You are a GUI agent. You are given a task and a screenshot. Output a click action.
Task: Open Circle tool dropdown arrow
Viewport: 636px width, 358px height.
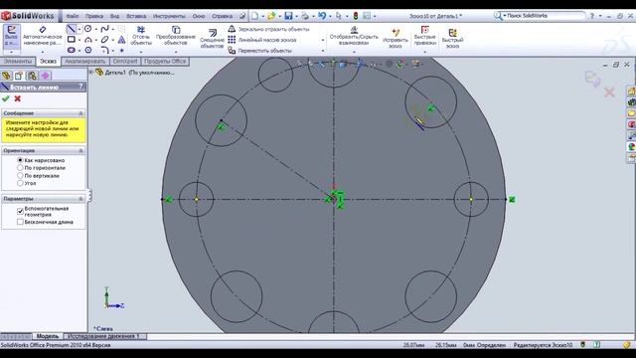click(95, 29)
